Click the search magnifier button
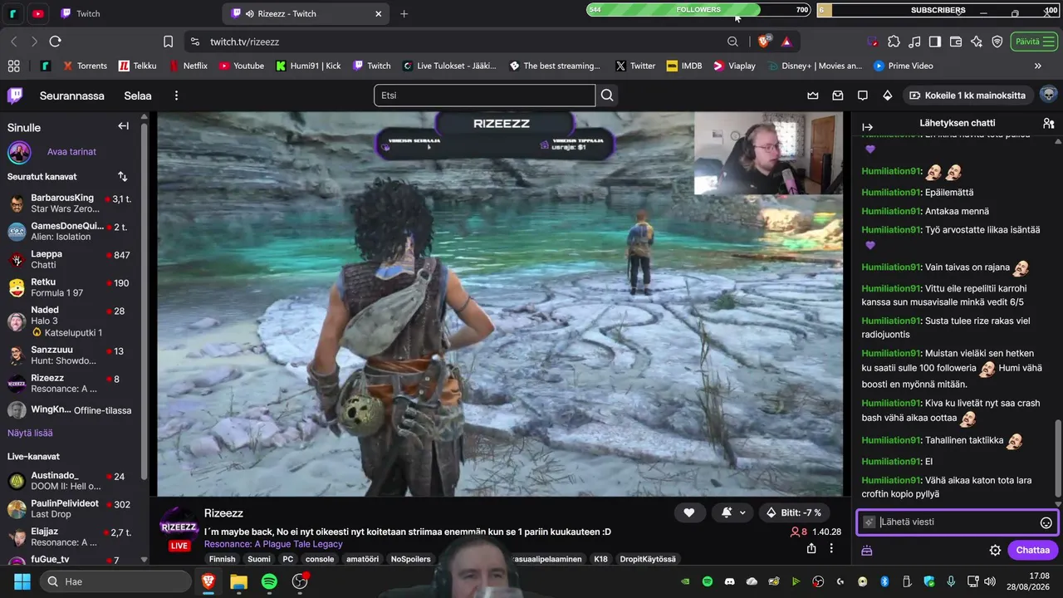Image resolution: width=1063 pixels, height=598 pixels. [x=607, y=96]
